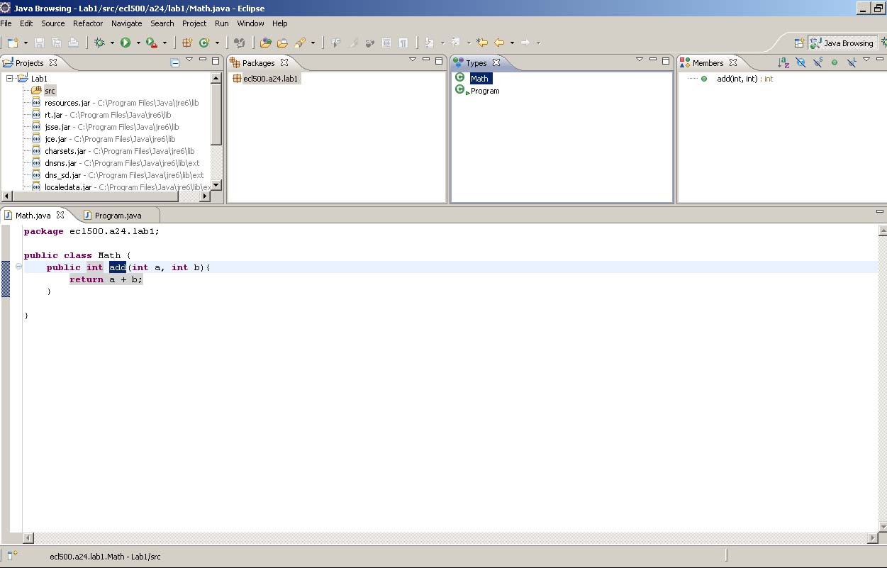Open the External Tools dropdown arrow
Viewport: 887px width, 568px height.
tap(164, 43)
